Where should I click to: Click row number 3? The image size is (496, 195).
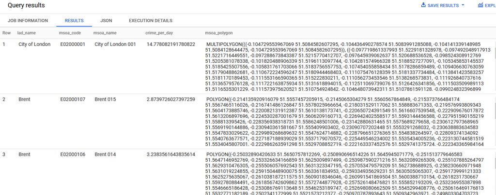[4, 154]
